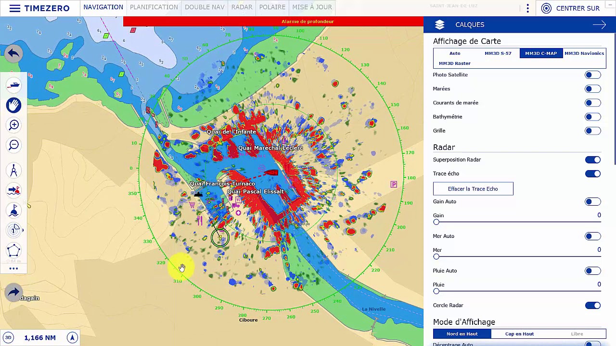Close Calques panel with arrow

coord(599,25)
